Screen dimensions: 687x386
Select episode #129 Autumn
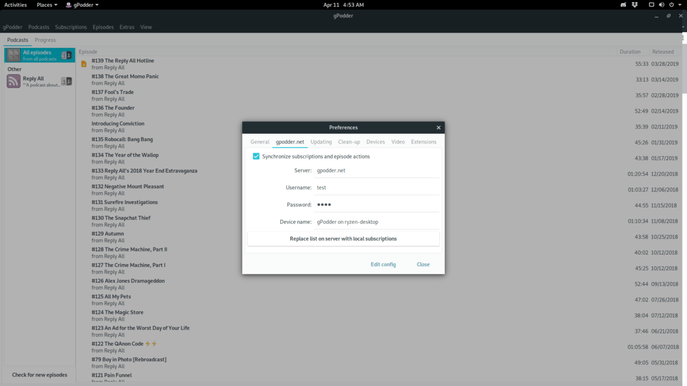379,237
